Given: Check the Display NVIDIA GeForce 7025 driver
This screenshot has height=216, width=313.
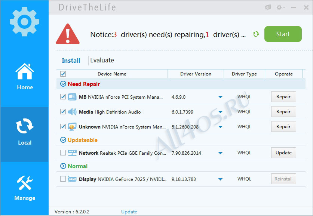Looking at the screenshot, I should 63,179.
